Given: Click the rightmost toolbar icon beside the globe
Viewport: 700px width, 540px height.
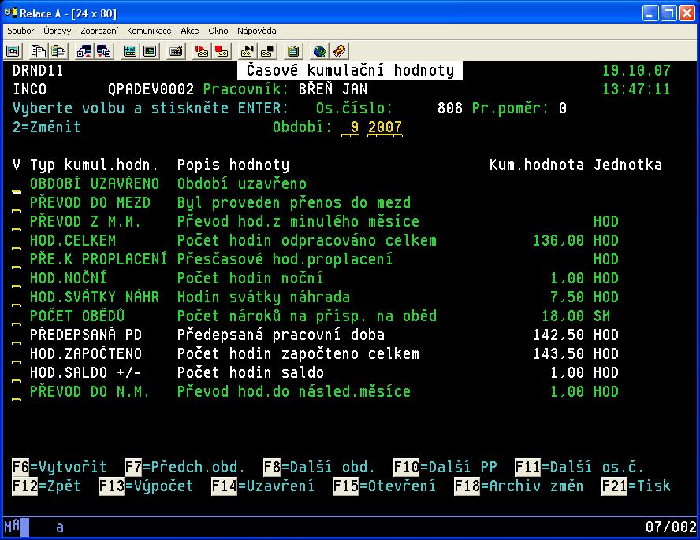Looking at the screenshot, I should pyautogui.click(x=339, y=50).
